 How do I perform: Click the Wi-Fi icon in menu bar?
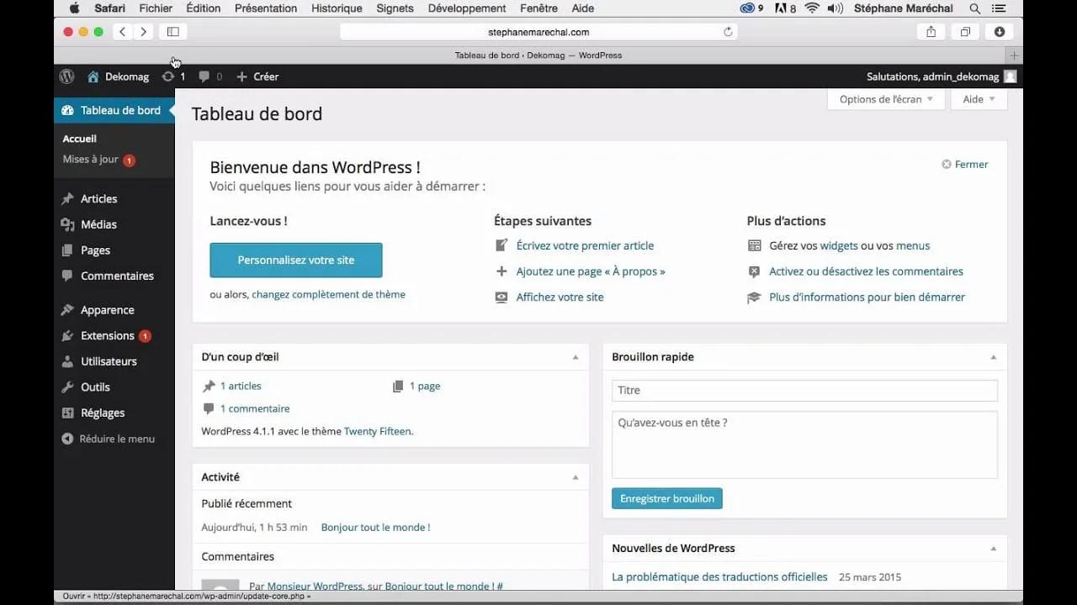coord(812,8)
